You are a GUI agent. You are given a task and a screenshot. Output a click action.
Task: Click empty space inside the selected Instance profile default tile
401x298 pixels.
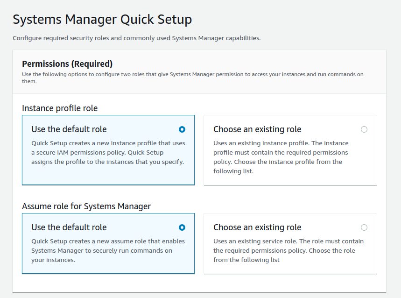108,175
